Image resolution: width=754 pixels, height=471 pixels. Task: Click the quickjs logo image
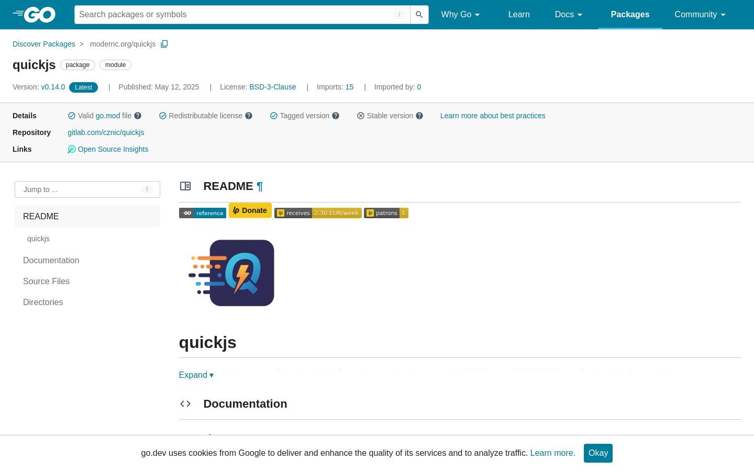[x=231, y=273]
